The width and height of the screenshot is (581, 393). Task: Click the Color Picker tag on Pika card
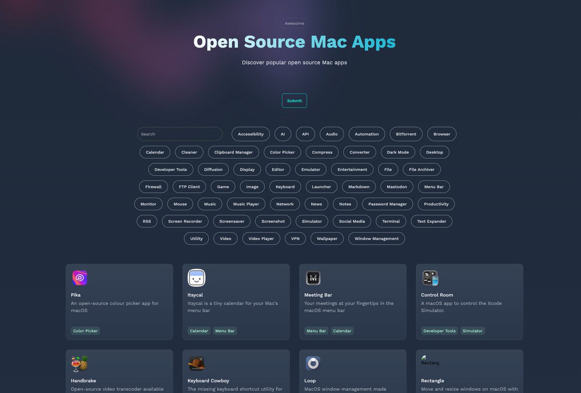(86, 331)
